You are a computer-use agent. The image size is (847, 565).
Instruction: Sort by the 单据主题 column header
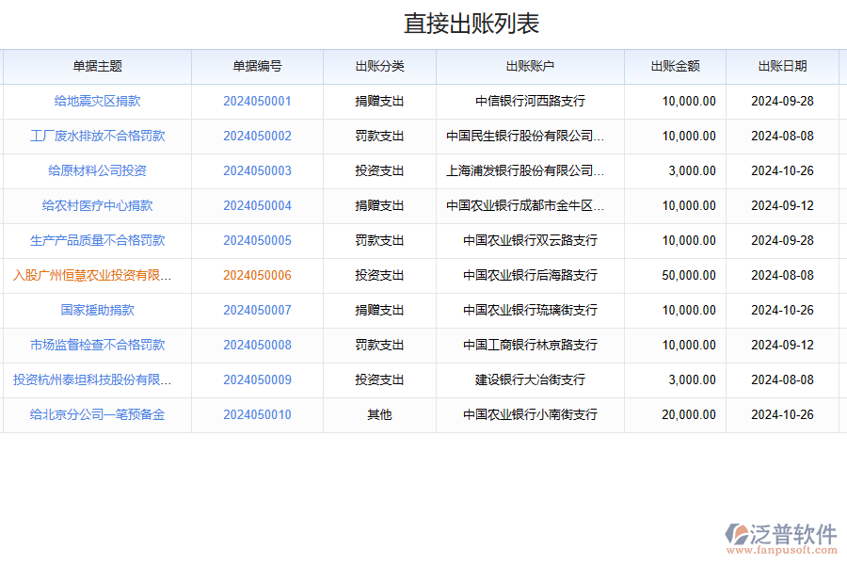[x=98, y=66]
